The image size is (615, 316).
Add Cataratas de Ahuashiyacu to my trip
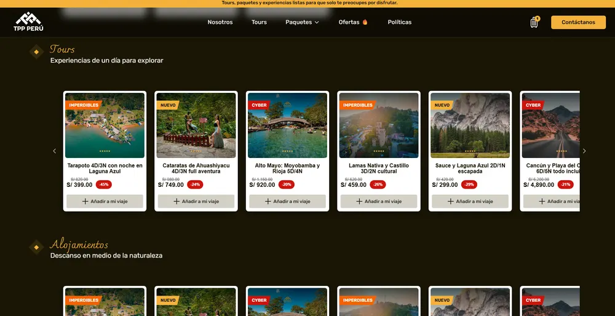pyautogui.click(x=196, y=201)
